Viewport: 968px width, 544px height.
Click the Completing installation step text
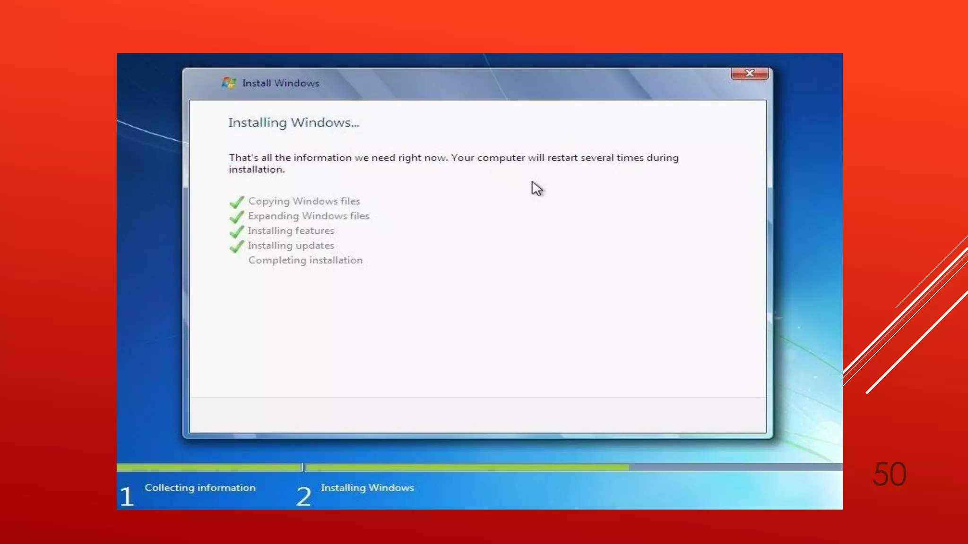(305, 260)
